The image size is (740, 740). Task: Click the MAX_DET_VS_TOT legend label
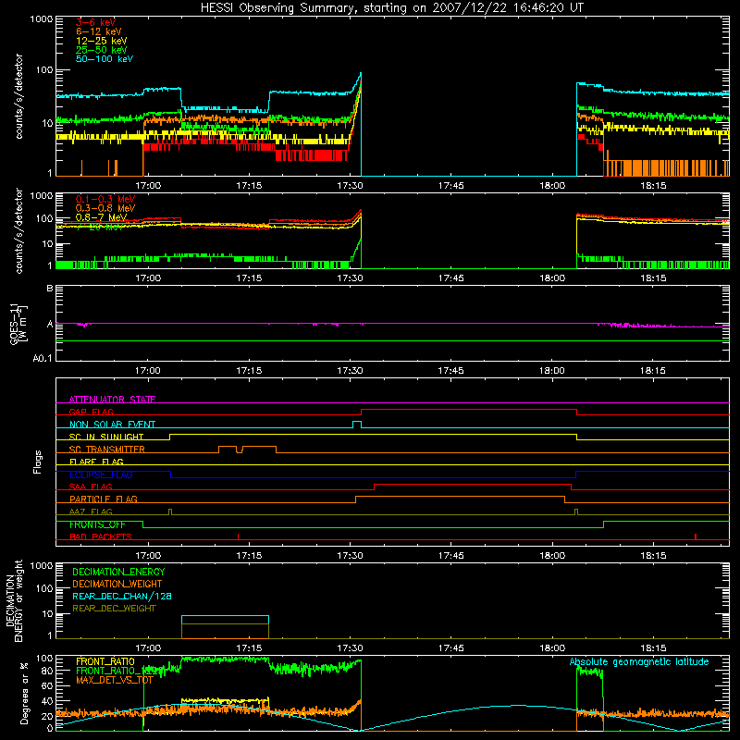(x=115, y=680)
